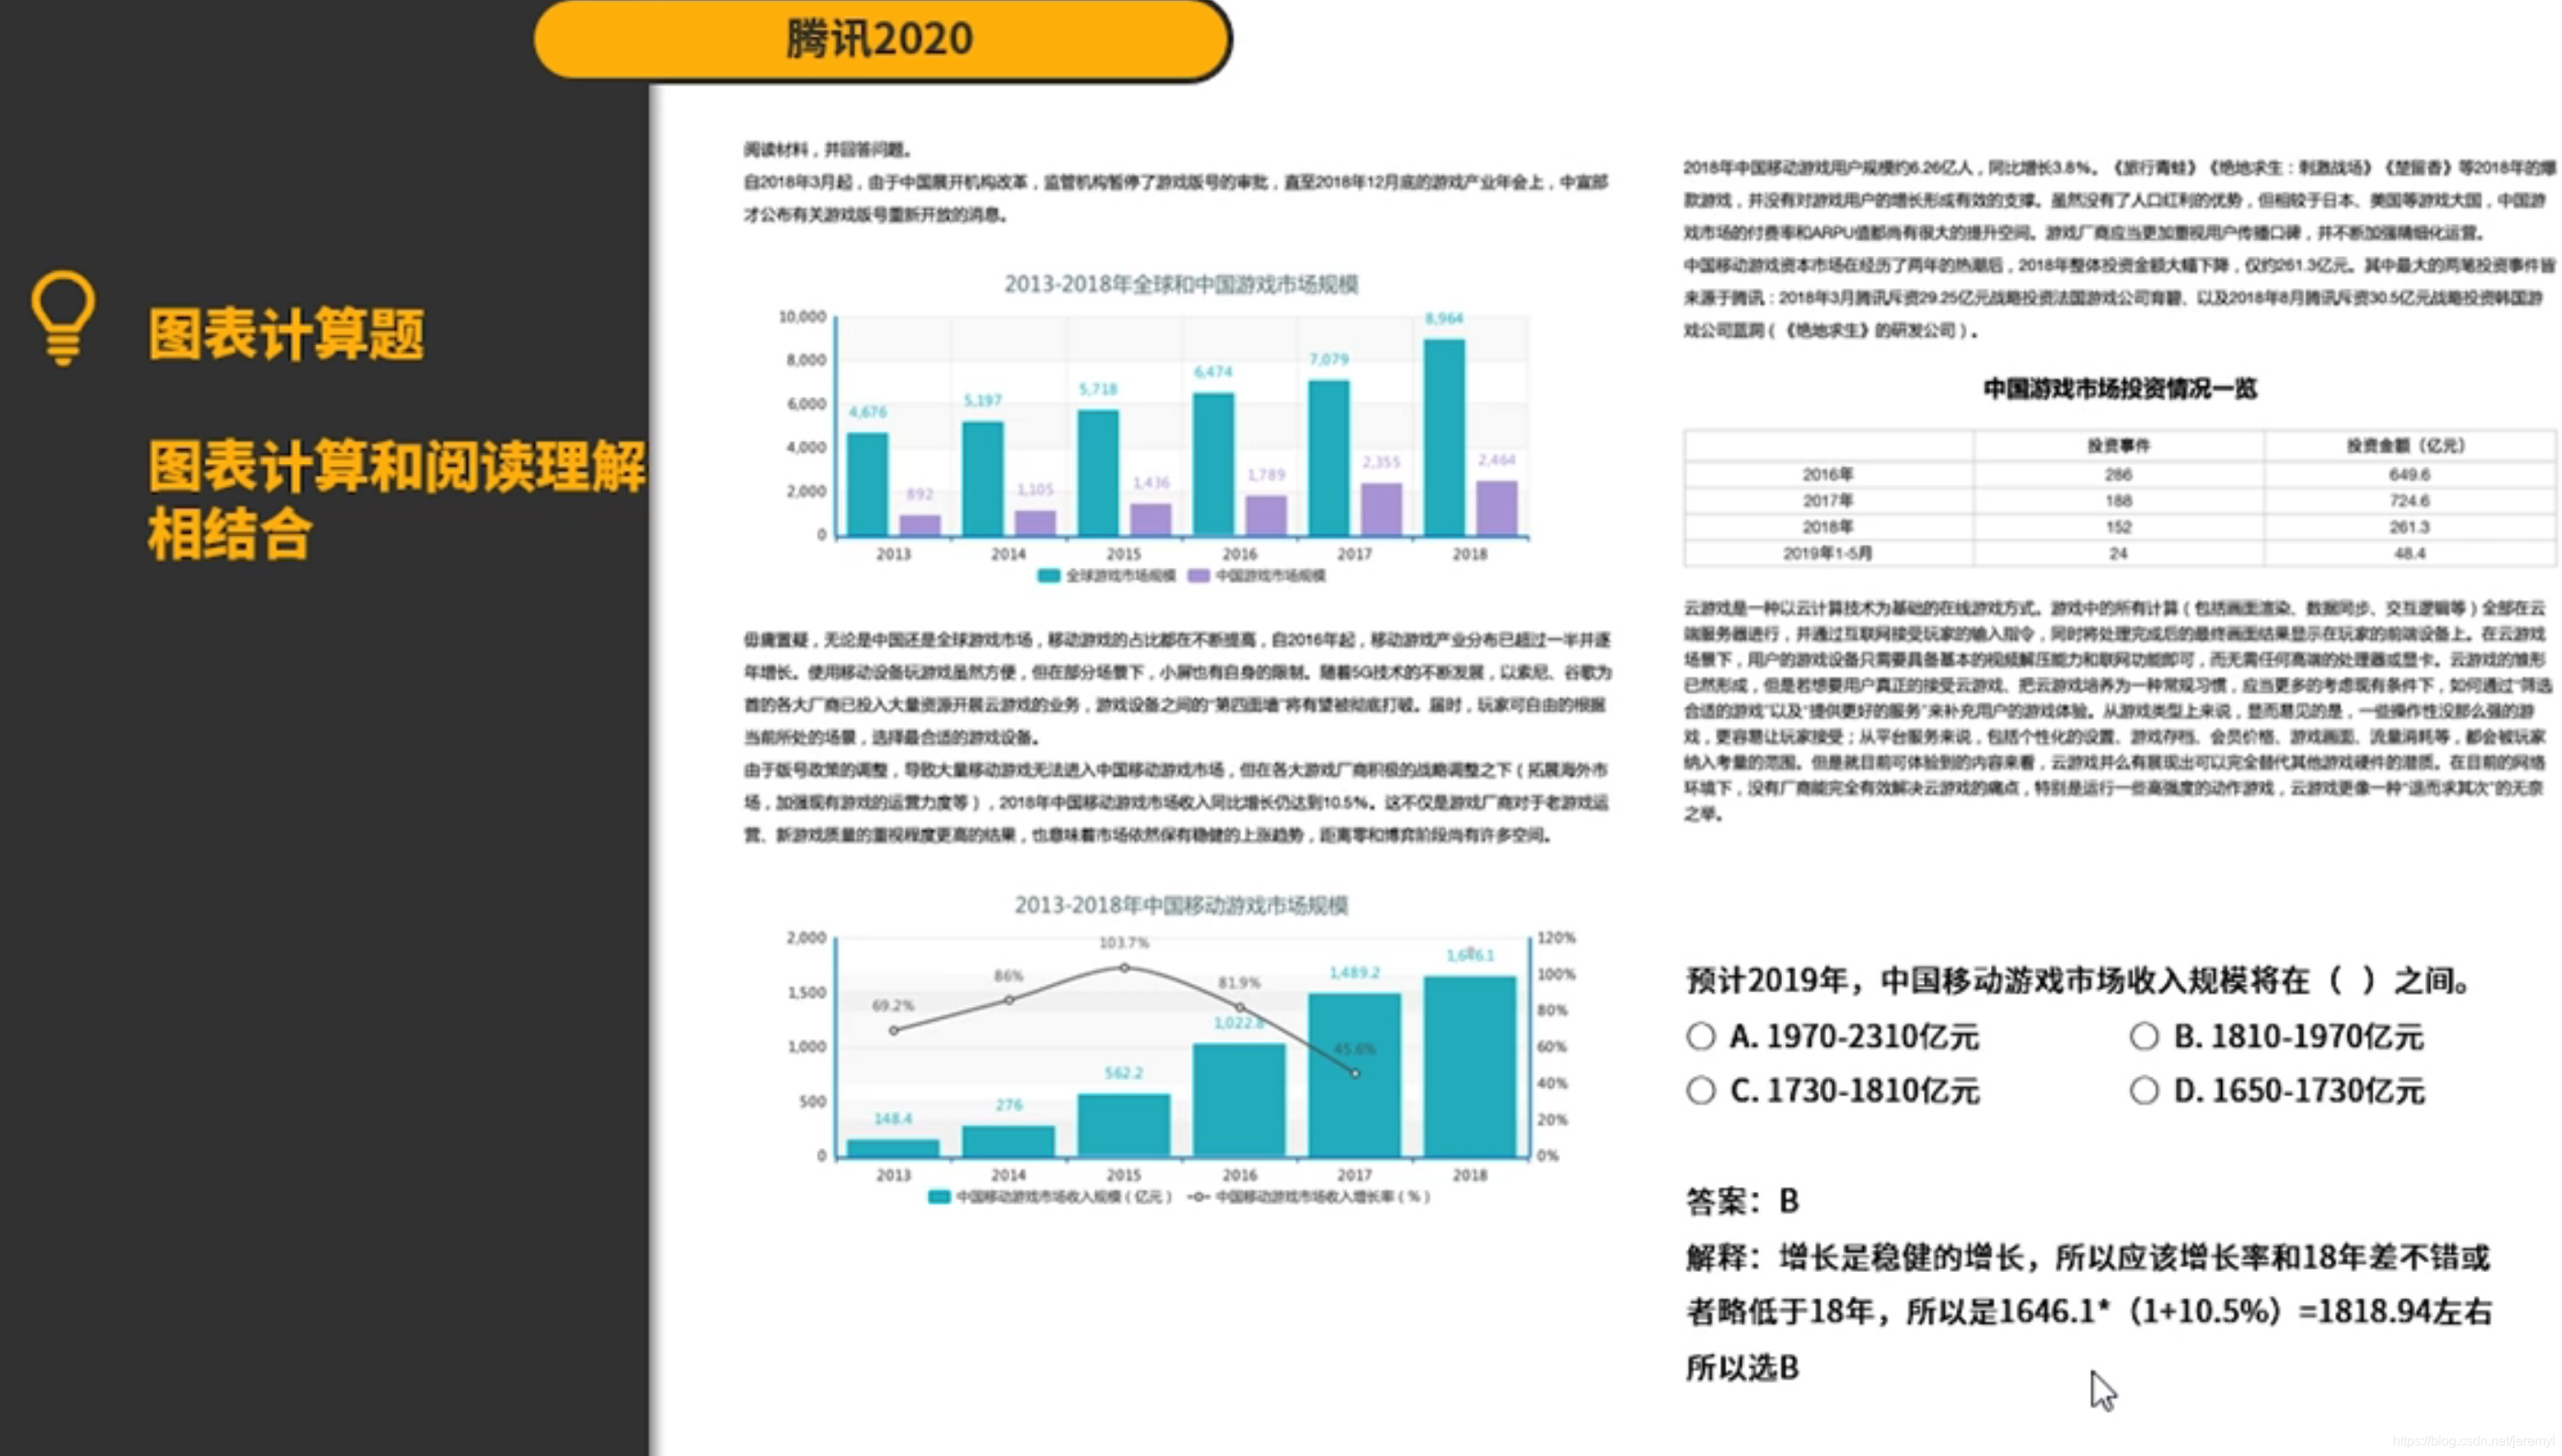Click the 投资事件 column header

pos(2118,446)
